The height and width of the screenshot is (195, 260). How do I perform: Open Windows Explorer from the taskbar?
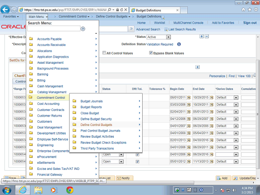tap(39, 190)
